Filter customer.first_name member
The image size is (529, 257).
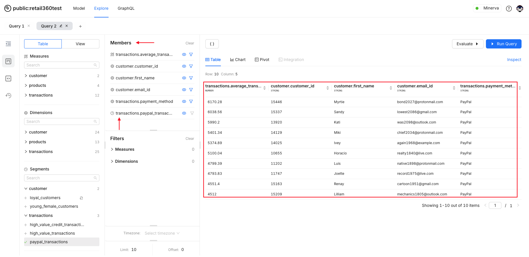tap(191, 78)
